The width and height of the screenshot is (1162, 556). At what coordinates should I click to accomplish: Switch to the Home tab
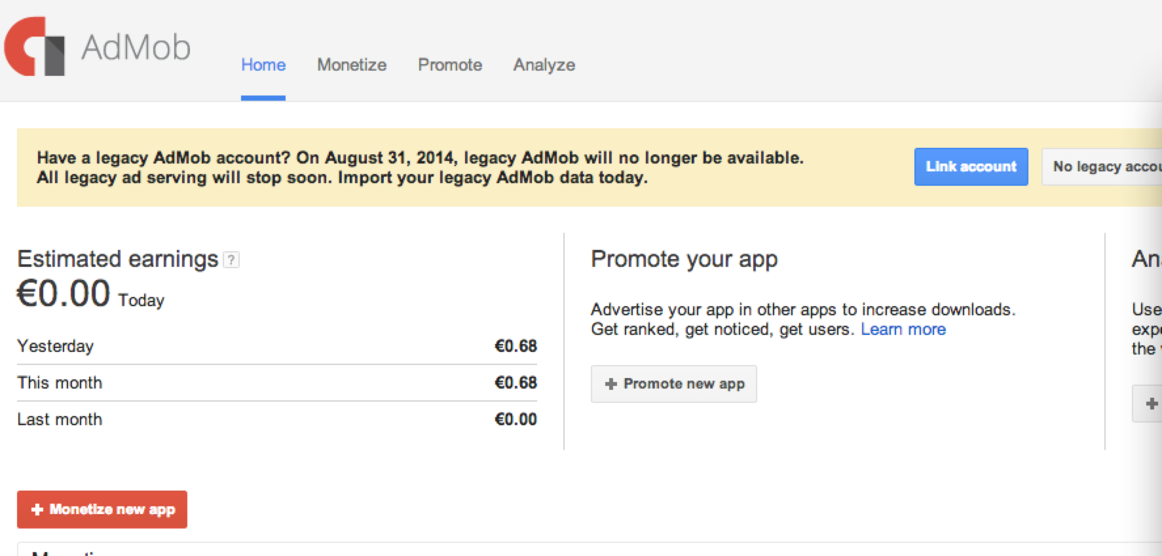[x=263, y=65]
